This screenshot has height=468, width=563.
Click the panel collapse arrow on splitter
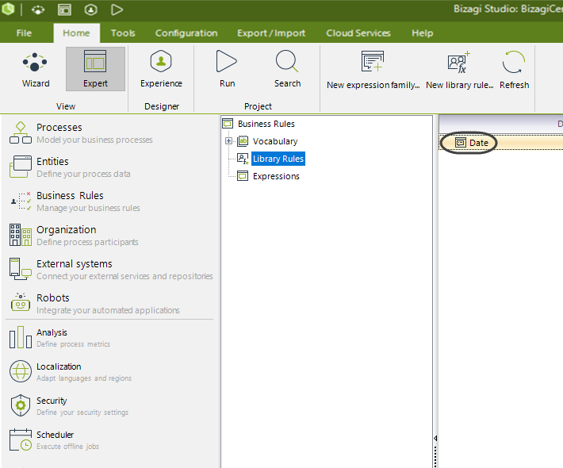435,438
